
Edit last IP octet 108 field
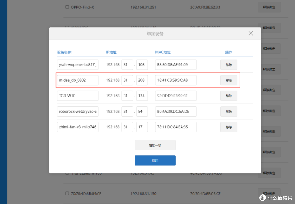coord(142,65)
